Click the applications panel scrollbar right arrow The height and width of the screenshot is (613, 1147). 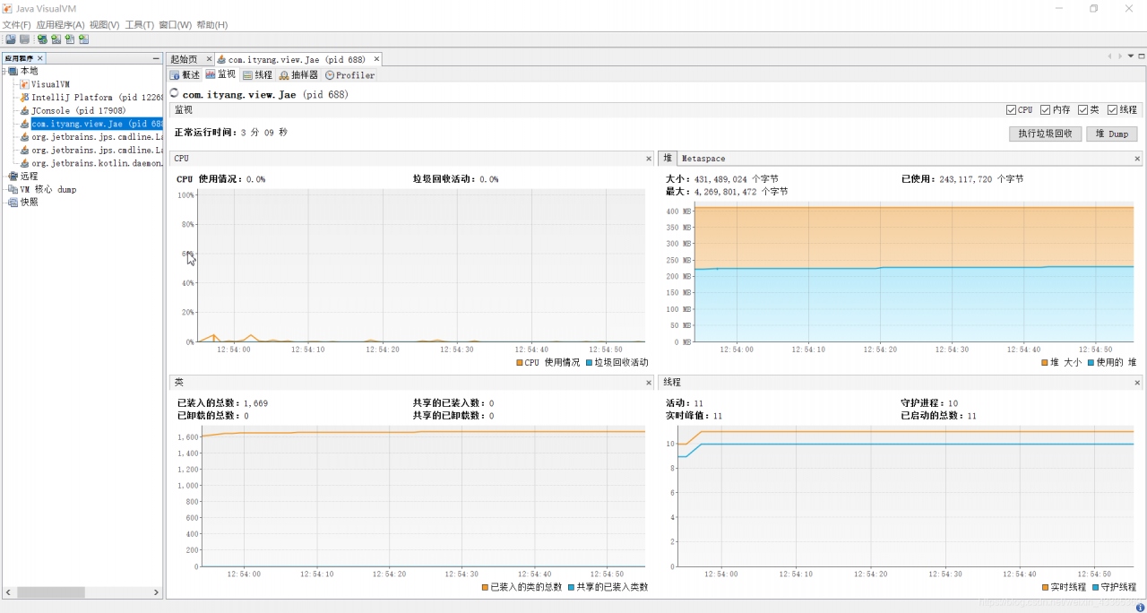tap(156, 592)
